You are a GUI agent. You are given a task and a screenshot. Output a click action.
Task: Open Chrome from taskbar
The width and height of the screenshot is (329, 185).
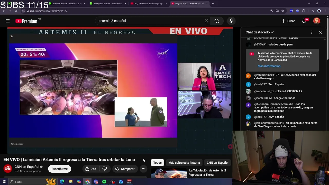88,182
